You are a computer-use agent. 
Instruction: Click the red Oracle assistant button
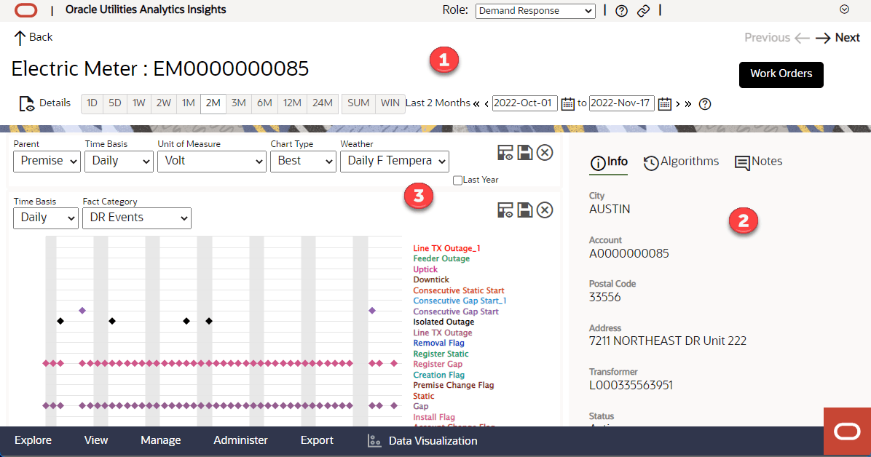click(x=847, y=432)
